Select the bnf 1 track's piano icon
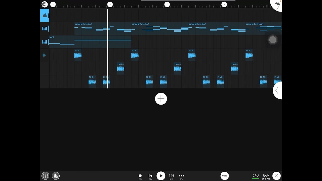The height and width of the screenshot is (181, 322). click(45, 42)
